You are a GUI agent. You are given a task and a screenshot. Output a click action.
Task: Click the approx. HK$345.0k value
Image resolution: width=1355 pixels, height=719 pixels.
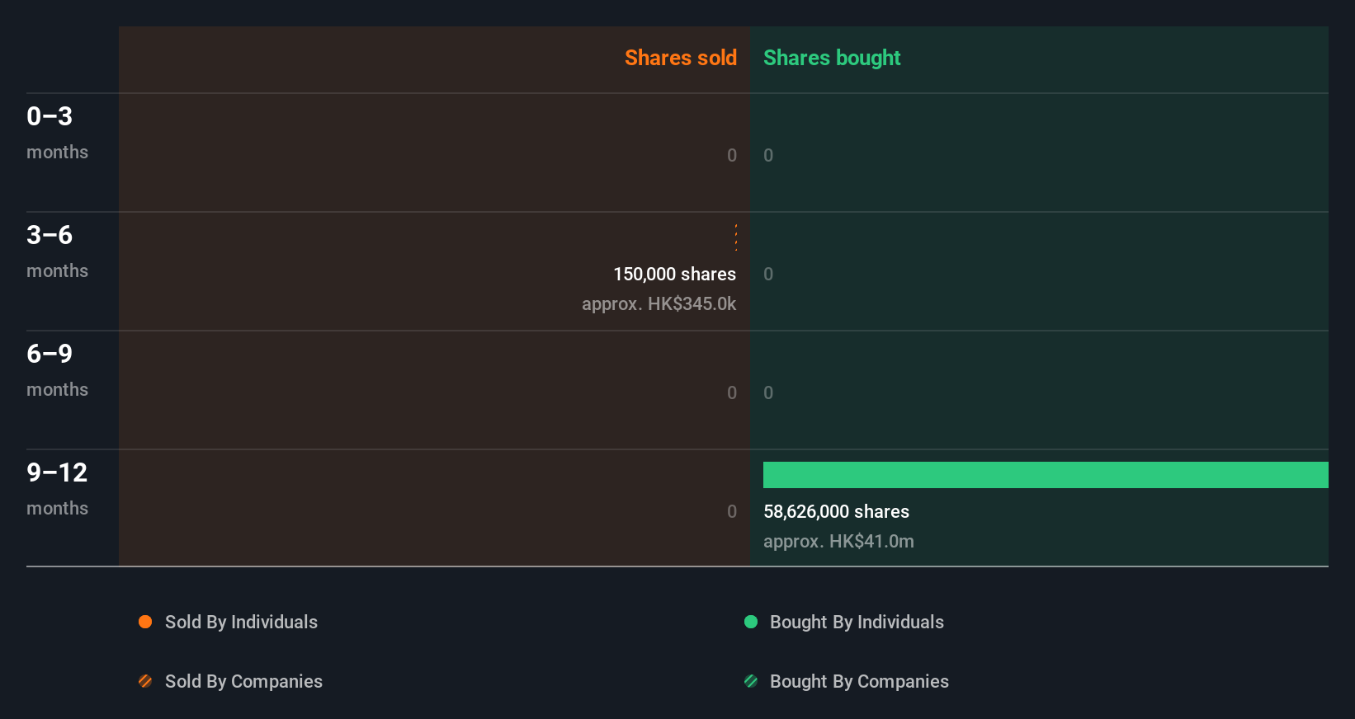pyautogui.click(x=659, y=303)
